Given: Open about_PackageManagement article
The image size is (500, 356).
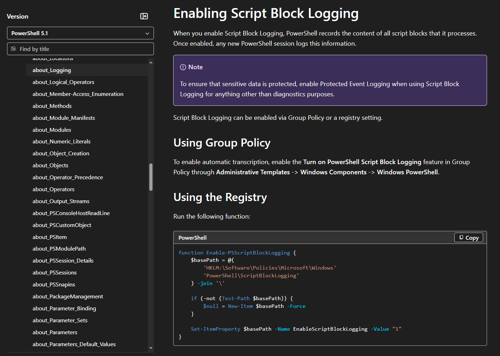Looking at the screenshot, I should [68, 297].
